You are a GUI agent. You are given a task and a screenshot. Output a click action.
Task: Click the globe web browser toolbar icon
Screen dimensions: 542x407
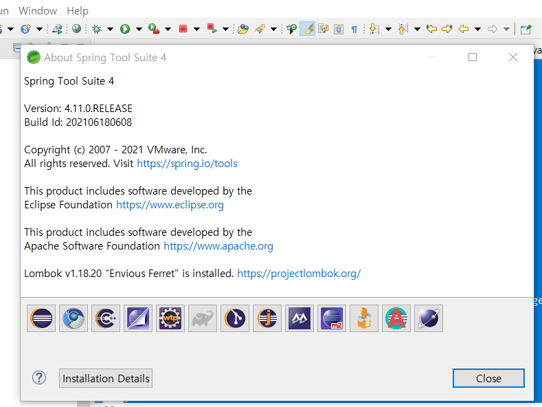(76, 29)
